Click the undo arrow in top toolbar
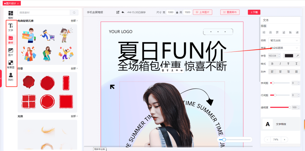Viewport: 305px width, 151px height. pyautogui.click(x=123, y=12)
